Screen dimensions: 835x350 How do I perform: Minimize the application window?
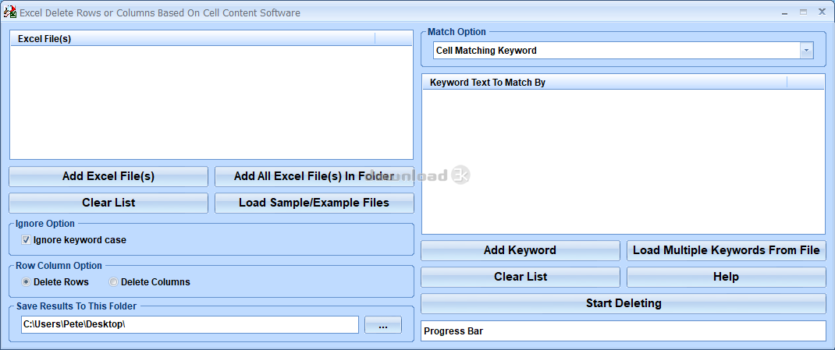[786, 12]
